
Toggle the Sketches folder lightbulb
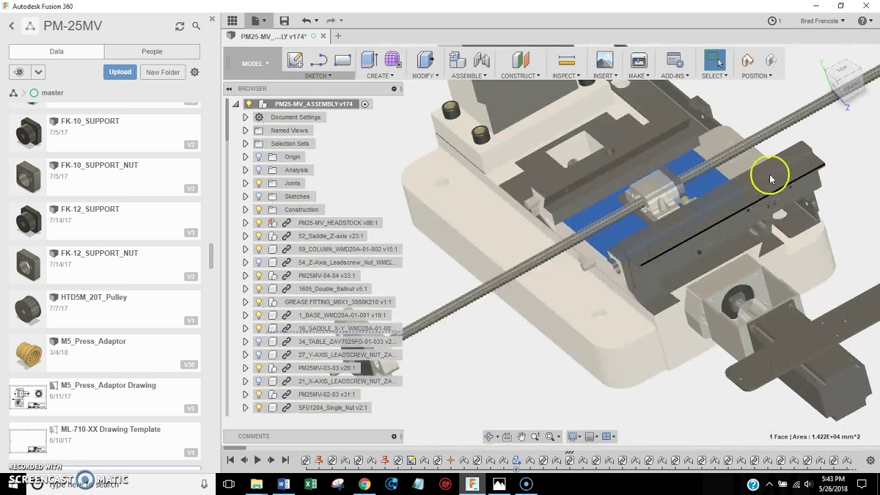coord(259,197)
